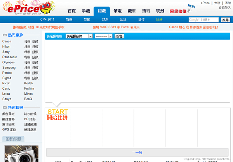This screenshot has height=162, width=233.
Task: Open the Sony brand link
Action: 6,52
